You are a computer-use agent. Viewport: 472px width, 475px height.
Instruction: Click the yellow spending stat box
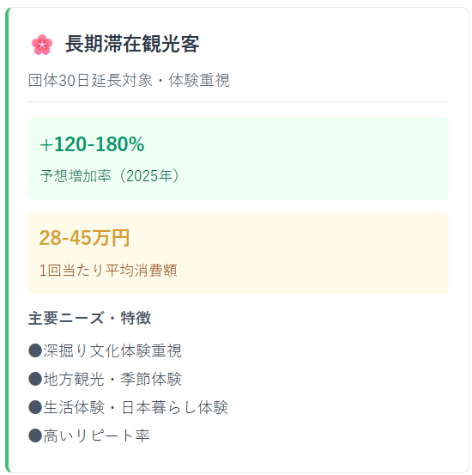pos(238,253)
